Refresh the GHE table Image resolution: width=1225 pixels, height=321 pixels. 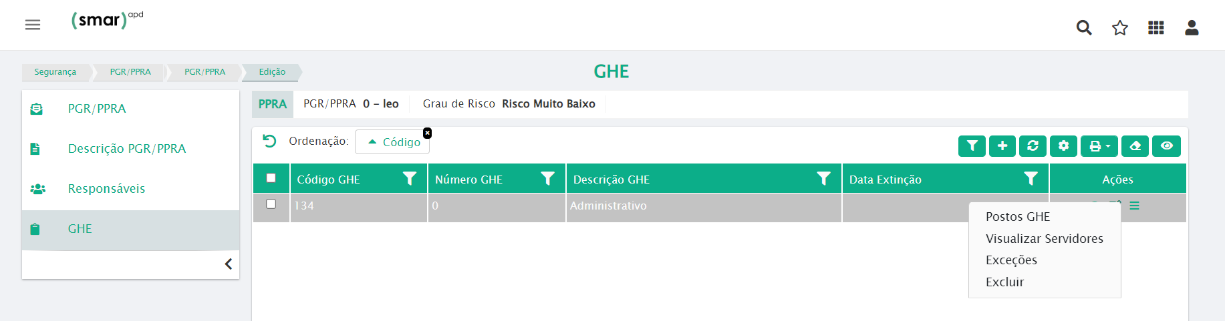1033,145
